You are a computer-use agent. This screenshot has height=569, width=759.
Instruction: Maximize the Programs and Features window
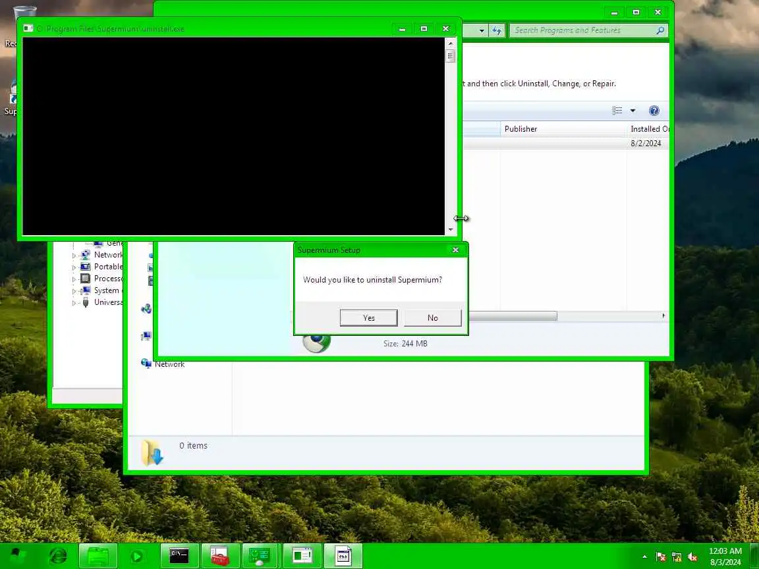tap(636, 13)
